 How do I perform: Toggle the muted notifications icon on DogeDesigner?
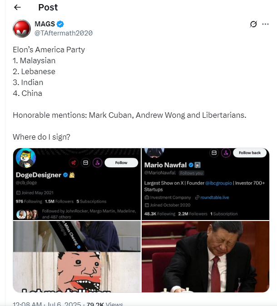[x=74, y=163]
